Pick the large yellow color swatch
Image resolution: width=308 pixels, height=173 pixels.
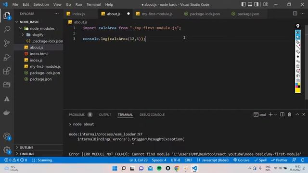coord(298,90)
